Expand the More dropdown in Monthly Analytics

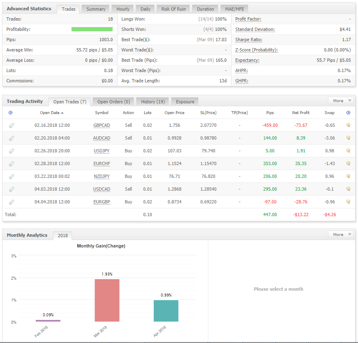[340, 234]
